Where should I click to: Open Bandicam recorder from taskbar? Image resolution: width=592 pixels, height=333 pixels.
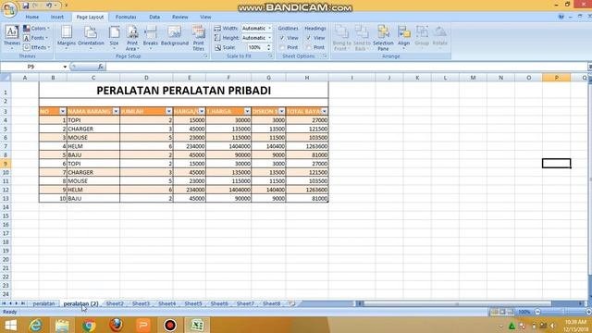[170, 325]
